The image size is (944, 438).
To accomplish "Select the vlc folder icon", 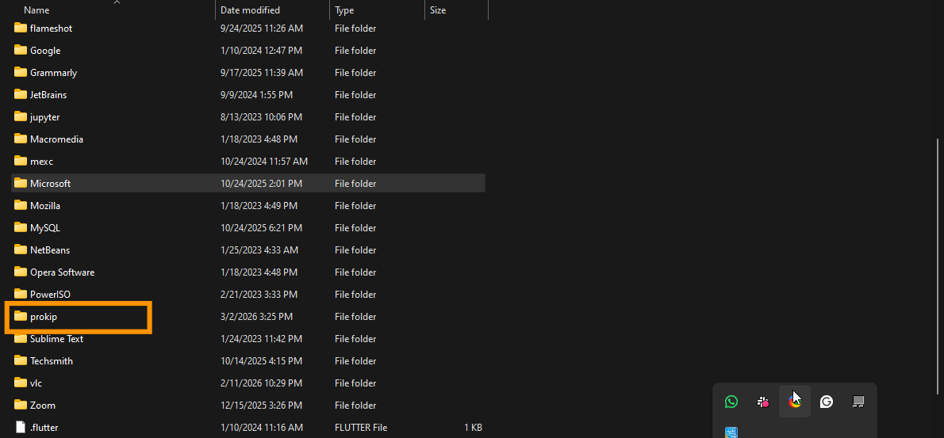I will click(21, 383).
